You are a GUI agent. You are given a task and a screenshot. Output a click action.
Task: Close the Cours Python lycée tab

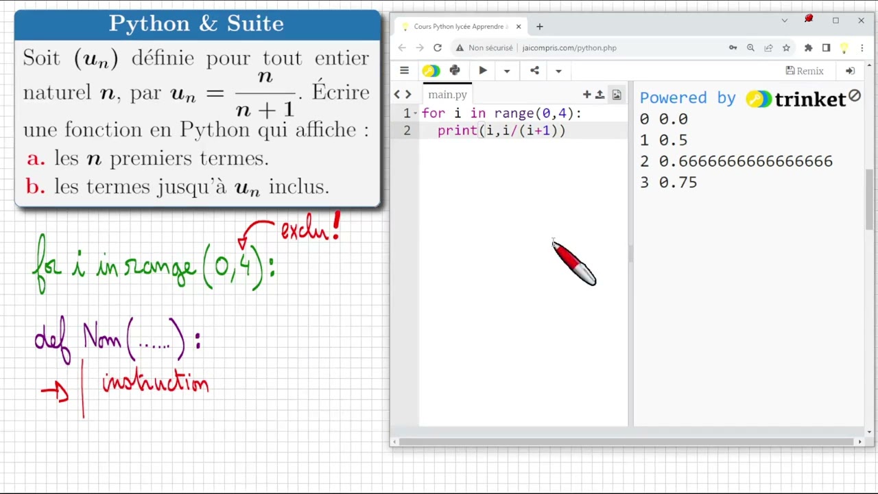(x=519, y=27)
